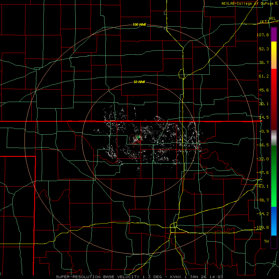Viewport: 279px width, 279px height.
Task: Select the -109.8 velocity scale value
Action: pyautogui.click(x=262, y=228)
